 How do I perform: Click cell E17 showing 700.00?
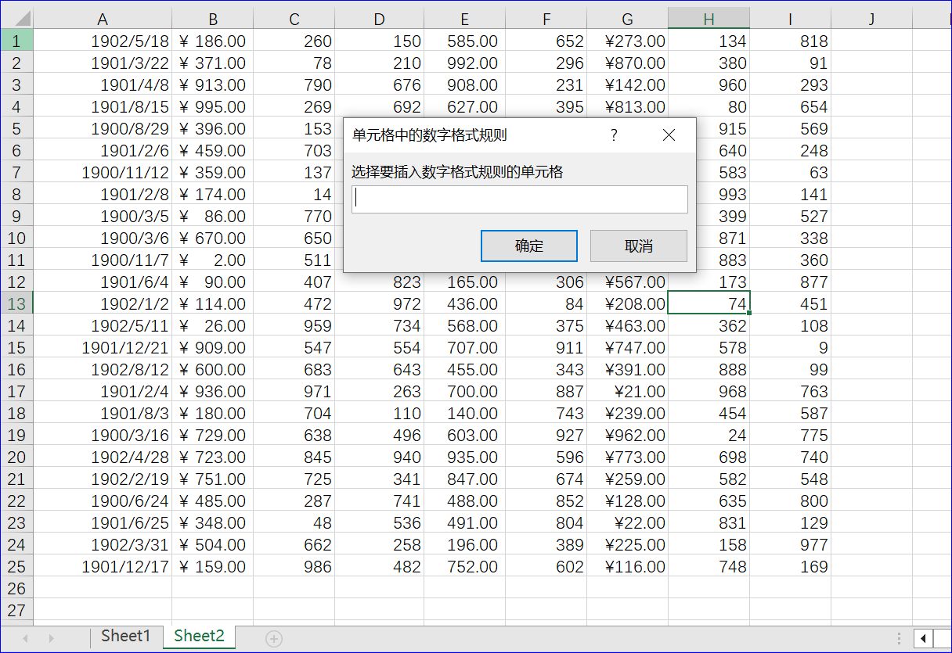click(465, 391)
